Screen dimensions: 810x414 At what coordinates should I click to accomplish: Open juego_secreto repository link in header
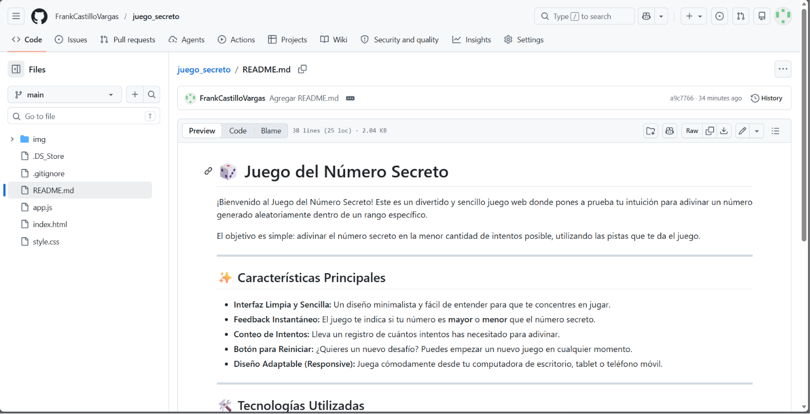156,16
